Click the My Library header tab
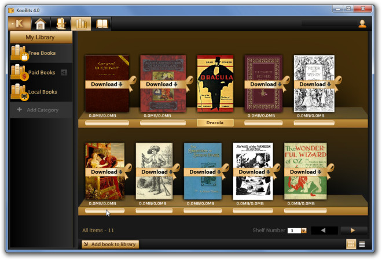 tap(41, 37)
